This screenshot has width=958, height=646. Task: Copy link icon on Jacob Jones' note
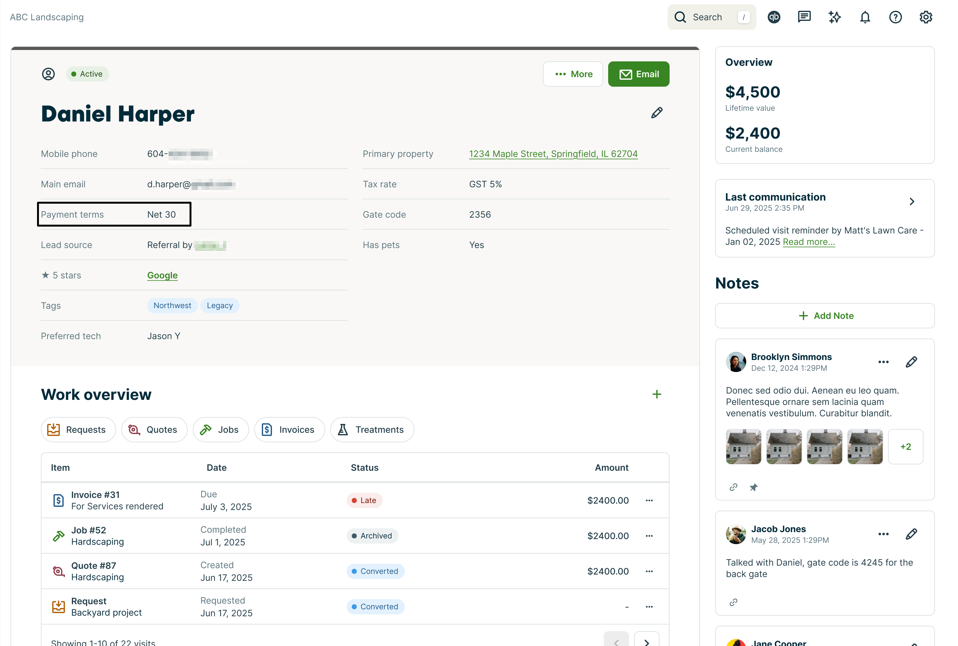coord(733,602)
